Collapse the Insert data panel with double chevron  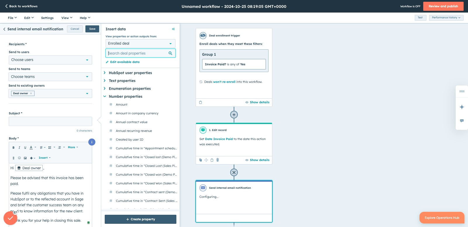click(x=173, y=29)
